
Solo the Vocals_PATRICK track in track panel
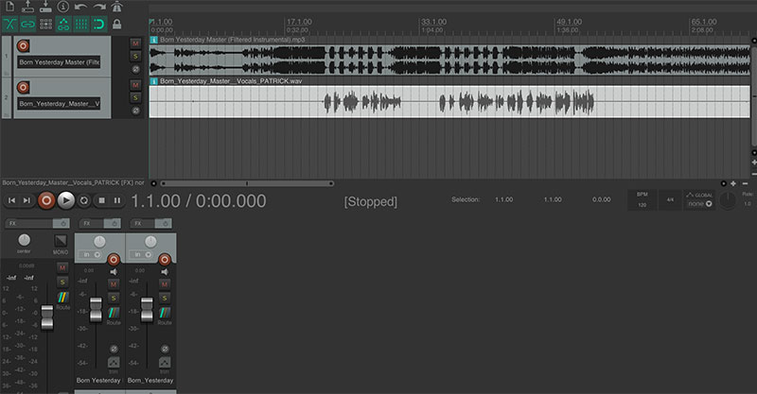pos(135,97)
